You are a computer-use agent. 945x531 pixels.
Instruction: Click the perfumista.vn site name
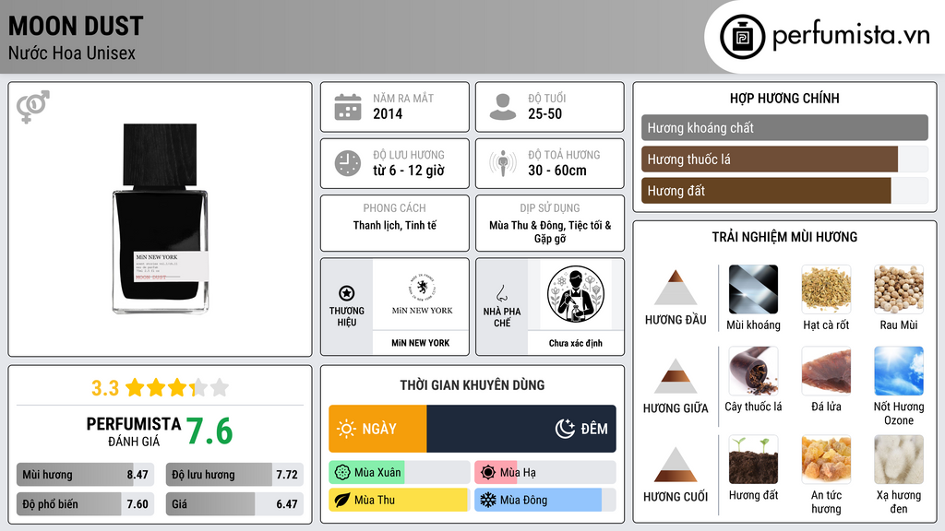[851, 36]
